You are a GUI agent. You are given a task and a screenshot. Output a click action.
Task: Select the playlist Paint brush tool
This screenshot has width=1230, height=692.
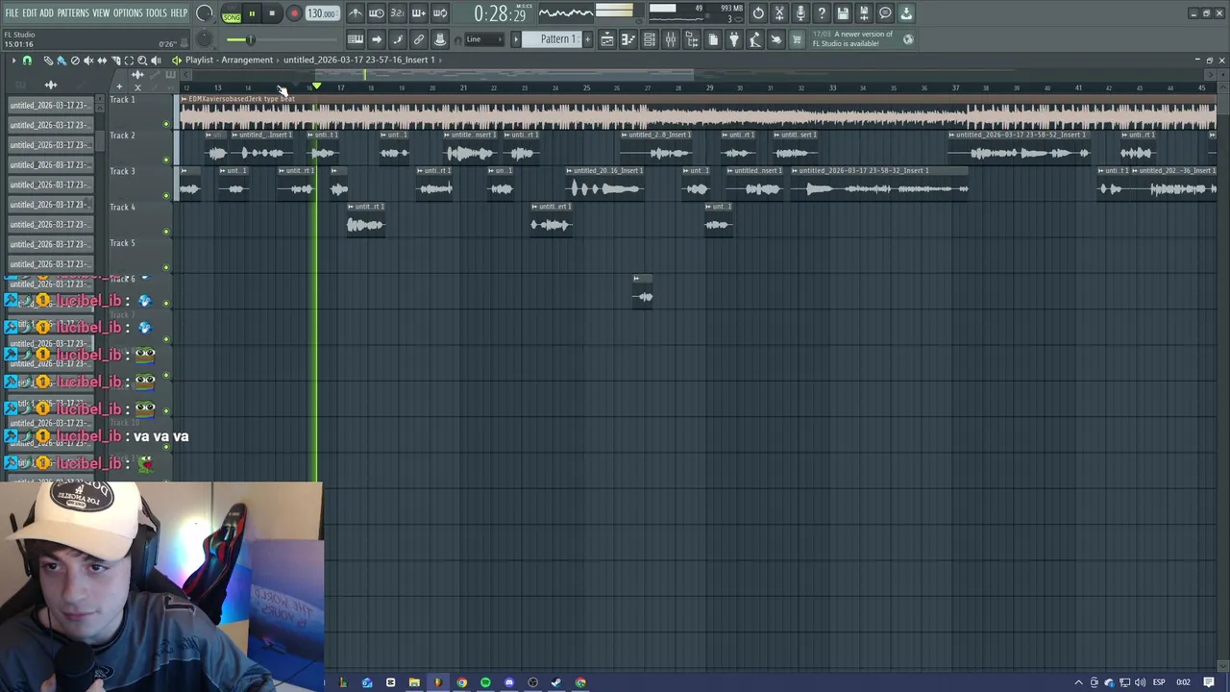[x=61, y=60]
